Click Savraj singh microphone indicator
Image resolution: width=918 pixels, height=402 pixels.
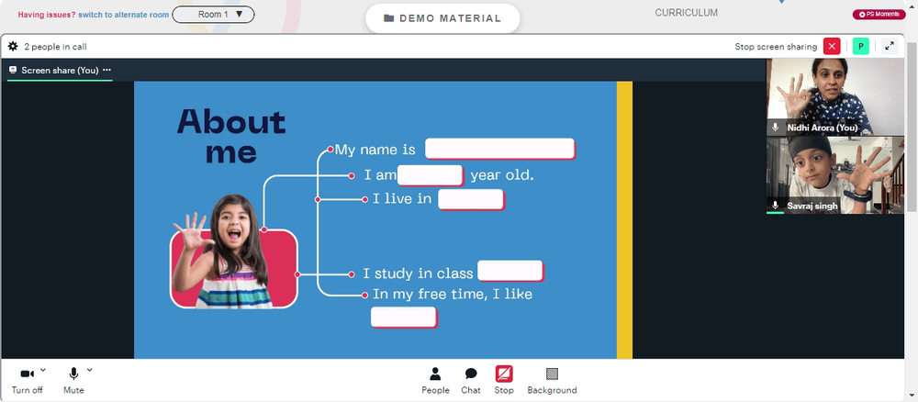(x=776, y=206)
